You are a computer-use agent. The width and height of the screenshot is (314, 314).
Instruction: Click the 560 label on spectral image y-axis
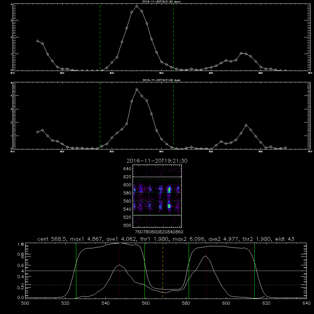(127, 201)
